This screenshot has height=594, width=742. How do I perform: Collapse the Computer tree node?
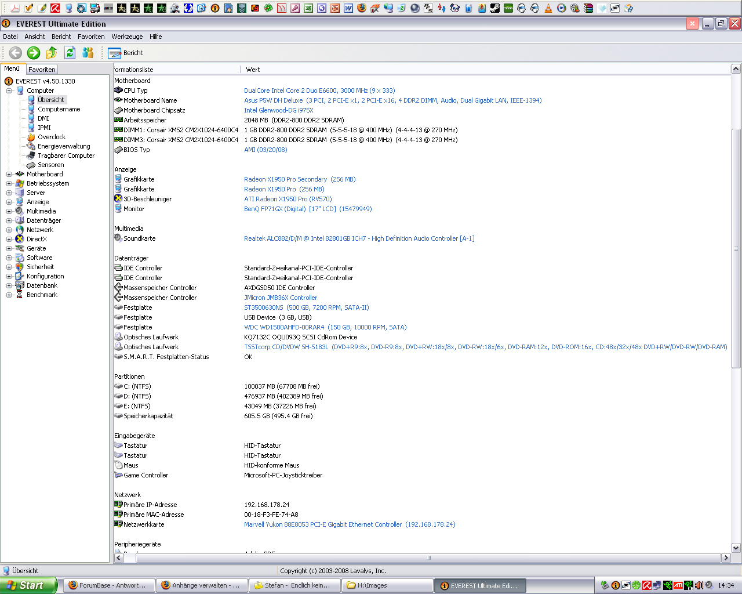(x=9, y=90)
